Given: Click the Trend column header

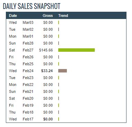Looking at the screenshot, I should [x=63, y=16].
